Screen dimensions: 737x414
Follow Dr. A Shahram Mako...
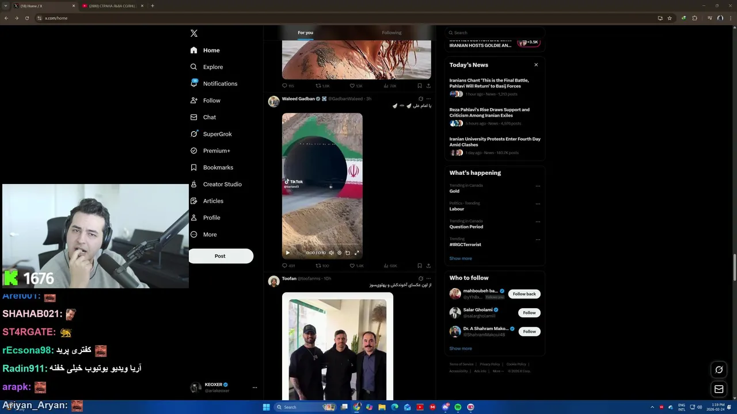(529, 332)
